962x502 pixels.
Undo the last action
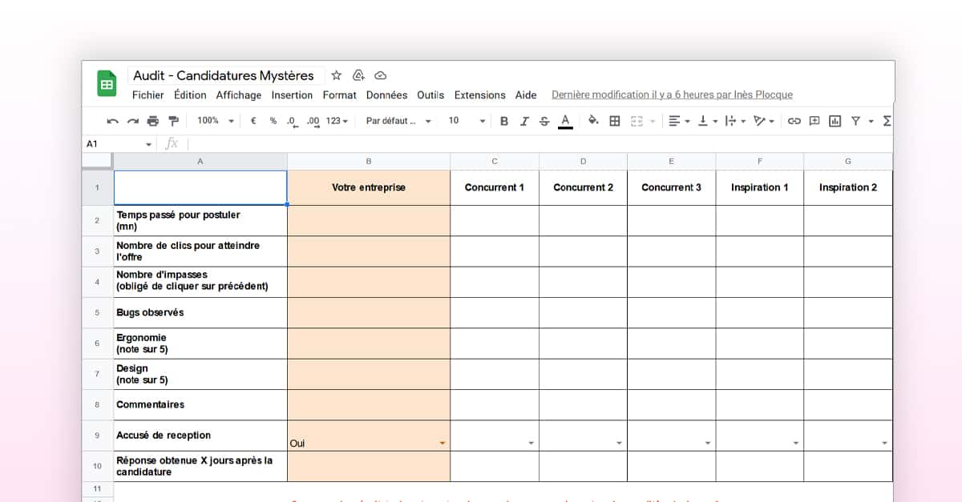[112, 121]
